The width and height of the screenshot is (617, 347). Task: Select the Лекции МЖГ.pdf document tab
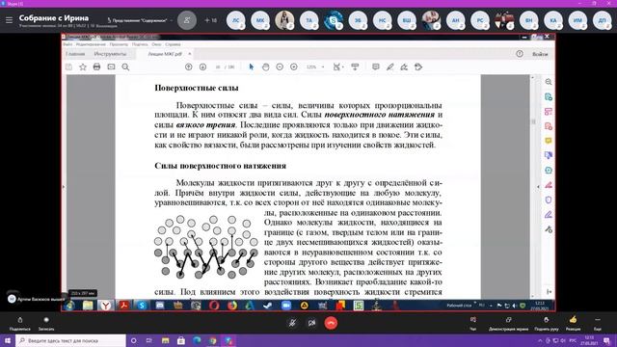click(165, 54)
